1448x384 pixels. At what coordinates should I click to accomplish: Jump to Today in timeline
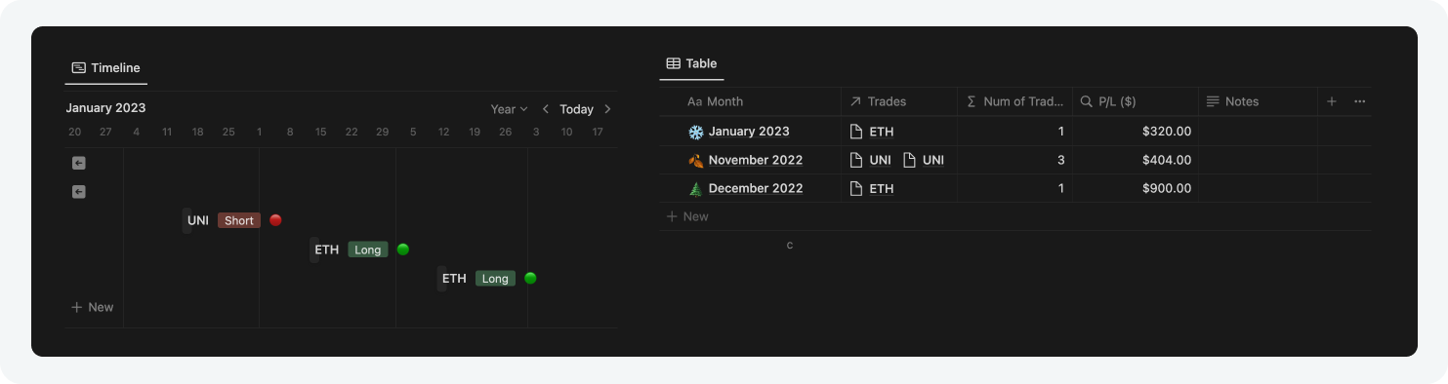tap(576, 109)
